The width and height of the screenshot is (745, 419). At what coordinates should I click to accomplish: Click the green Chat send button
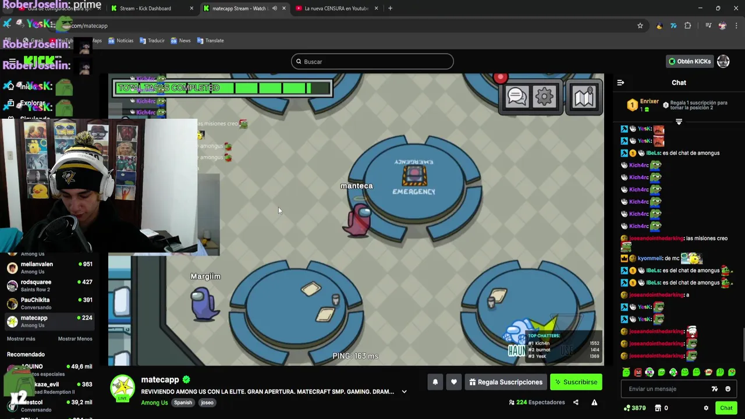tap(726, 408)
